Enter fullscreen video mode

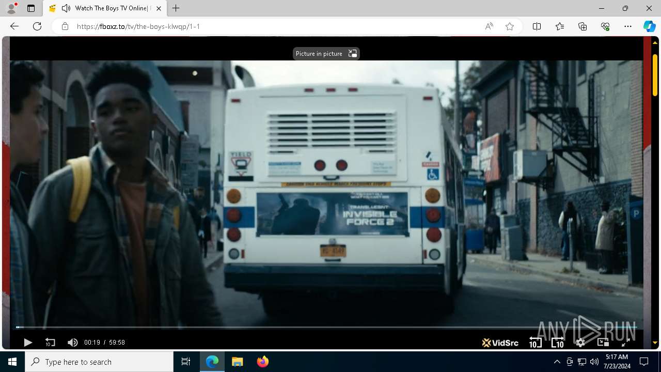coord(625,342)
